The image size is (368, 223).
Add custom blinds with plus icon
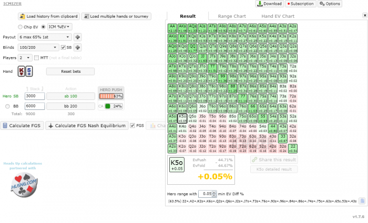click(78, 48)
